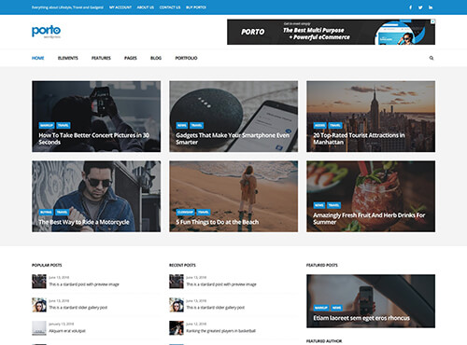
Task: Close the Porto banner ad icon
Action: pos(432,21)
